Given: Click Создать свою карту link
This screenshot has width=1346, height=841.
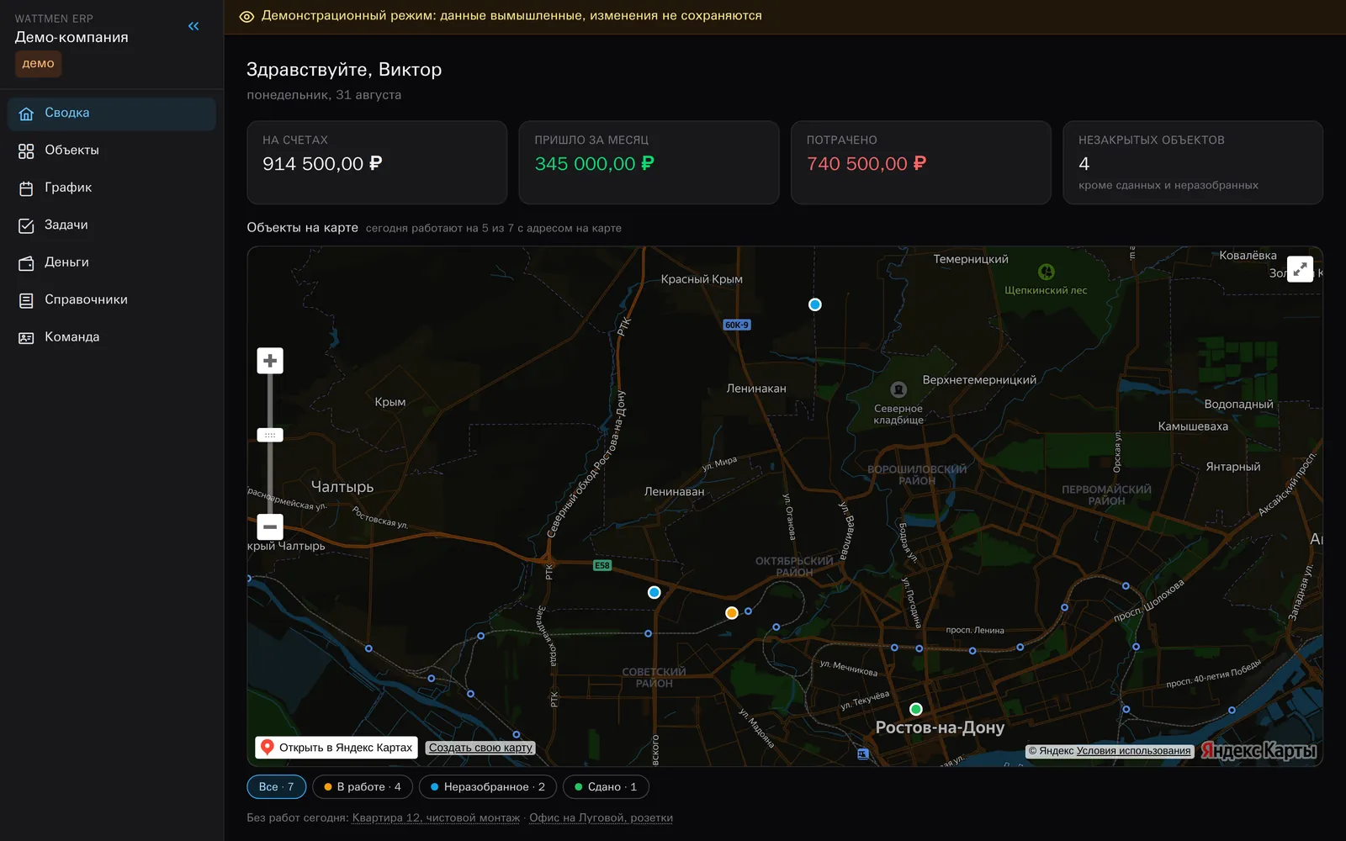Looking at the screenshot, I should 480,748.
